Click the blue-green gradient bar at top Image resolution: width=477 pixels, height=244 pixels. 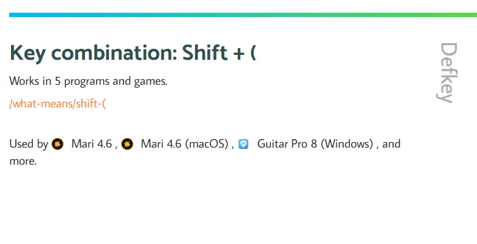coord(243,15)
